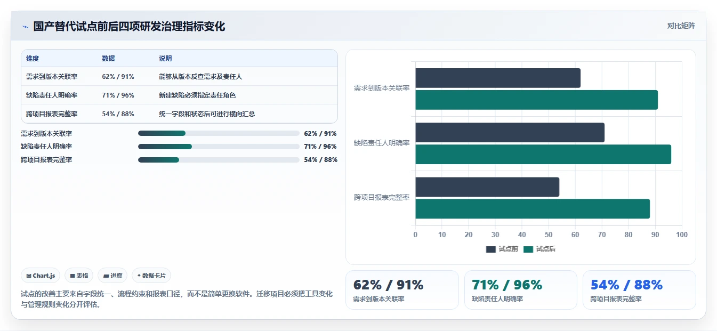The image size is (717, 331).
Task: Click table cell 62% / 91%
Action: point(118,77)
